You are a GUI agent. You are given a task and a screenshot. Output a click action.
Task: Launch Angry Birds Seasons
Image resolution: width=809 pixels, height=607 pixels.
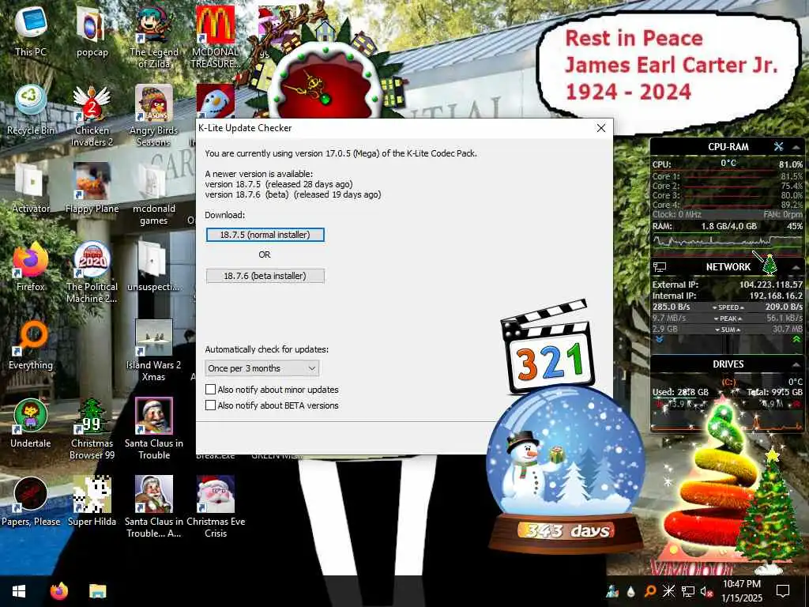(x=154, y=115)
